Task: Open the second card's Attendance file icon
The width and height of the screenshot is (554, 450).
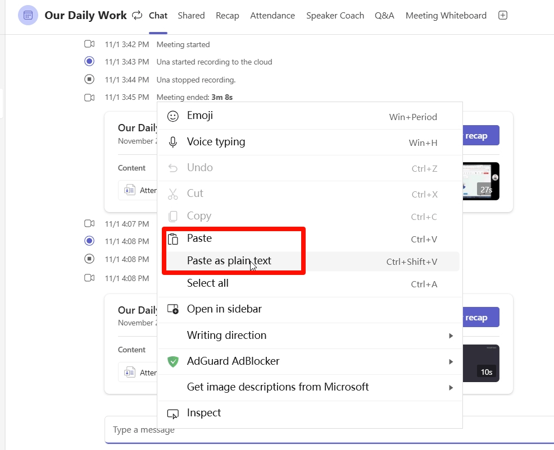Action: point(130,373)
